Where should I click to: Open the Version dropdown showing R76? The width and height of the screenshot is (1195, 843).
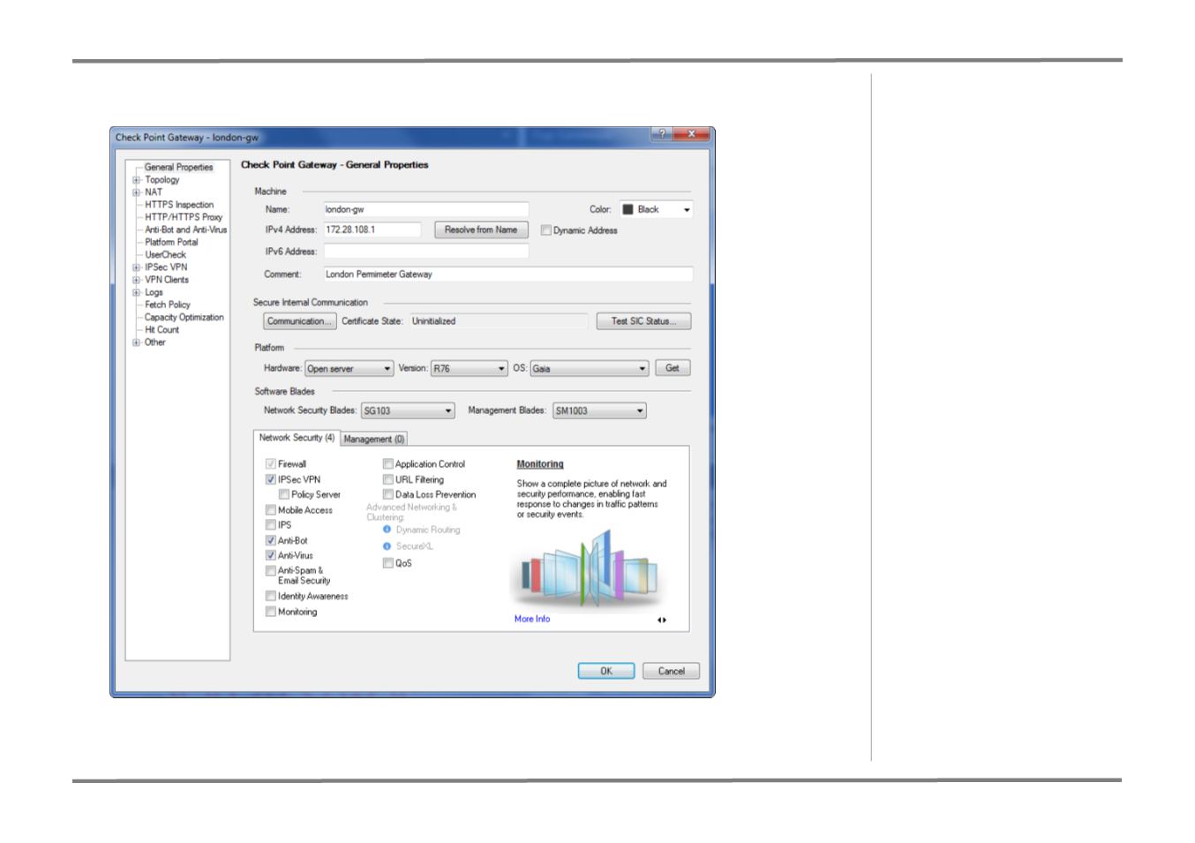click(x=470, y=369)
